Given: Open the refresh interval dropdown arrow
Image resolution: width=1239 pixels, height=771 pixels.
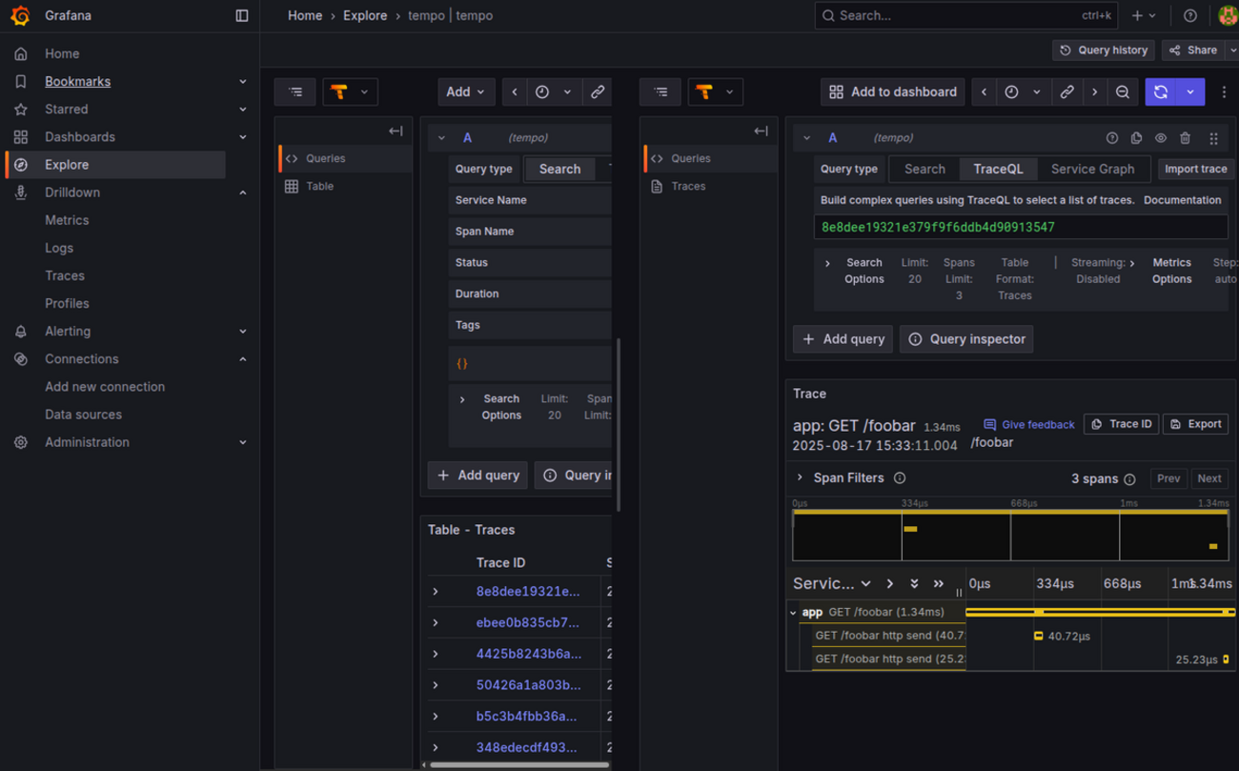Looking at the screenshot, I should pos(1190,91).
